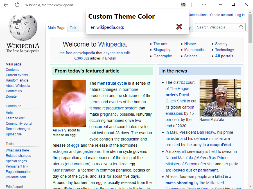This screenshot has height=189, width=253.
Task: Click the CTC Custom Theme Color extension icon
Action: point(183,5)
